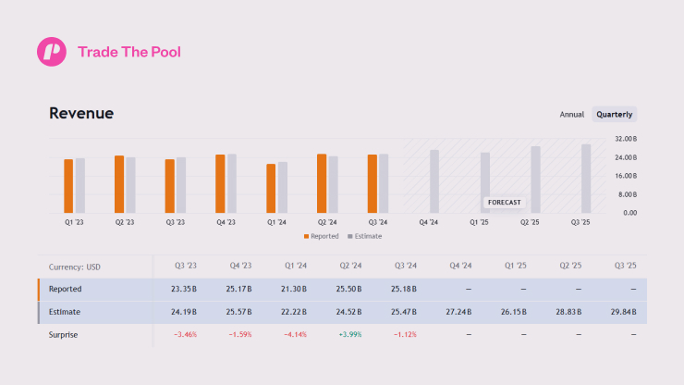Click the orange Reported legend swatch

[307, 236]
